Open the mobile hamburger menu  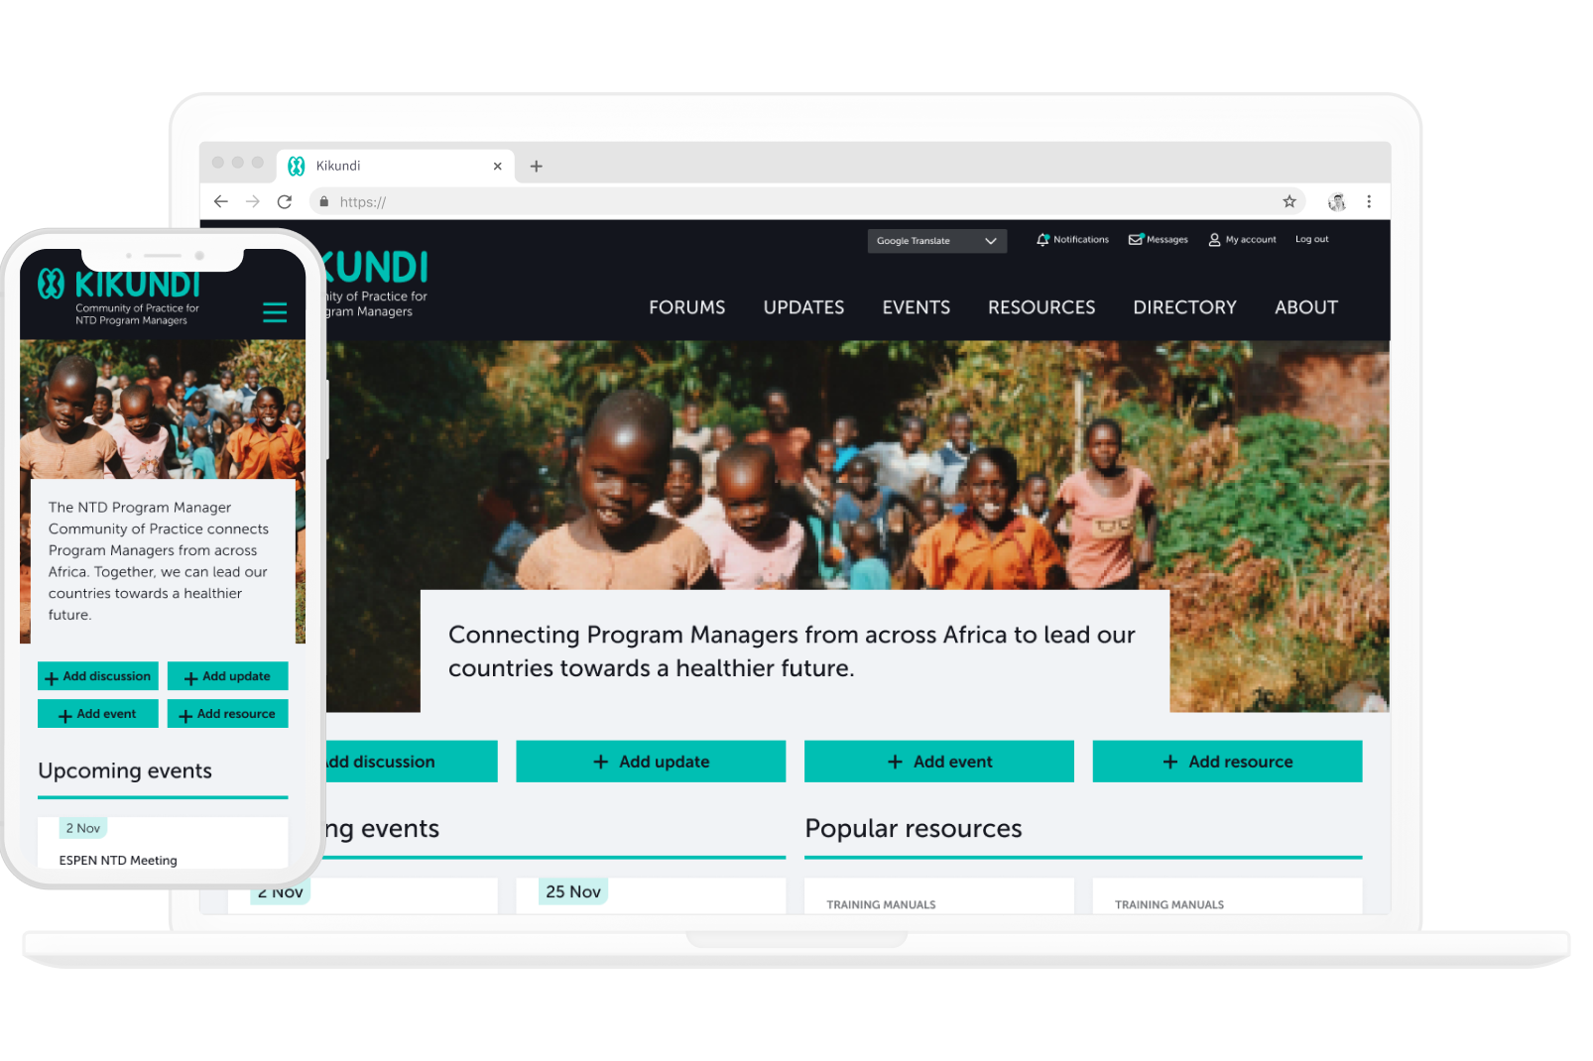click(275, 312)
